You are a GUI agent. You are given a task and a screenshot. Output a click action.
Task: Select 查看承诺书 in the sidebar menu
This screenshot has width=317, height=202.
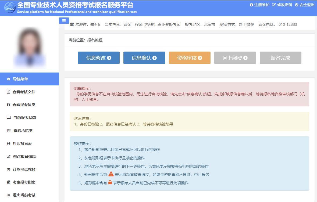(23, 131)
